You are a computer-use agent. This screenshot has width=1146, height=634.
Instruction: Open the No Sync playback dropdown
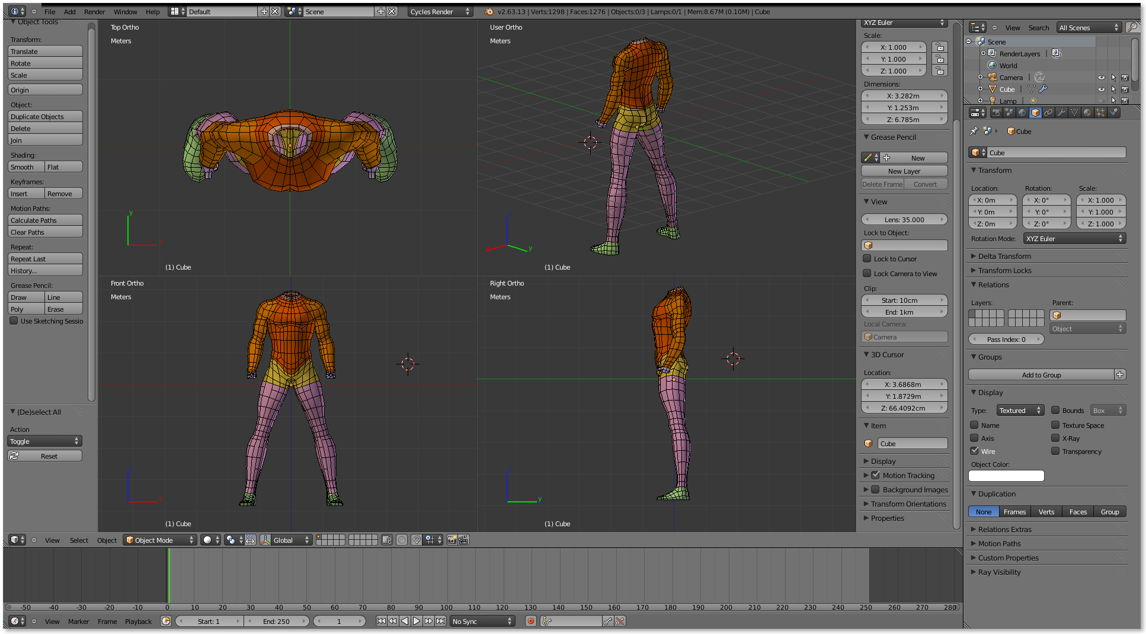tap(482, 621)
